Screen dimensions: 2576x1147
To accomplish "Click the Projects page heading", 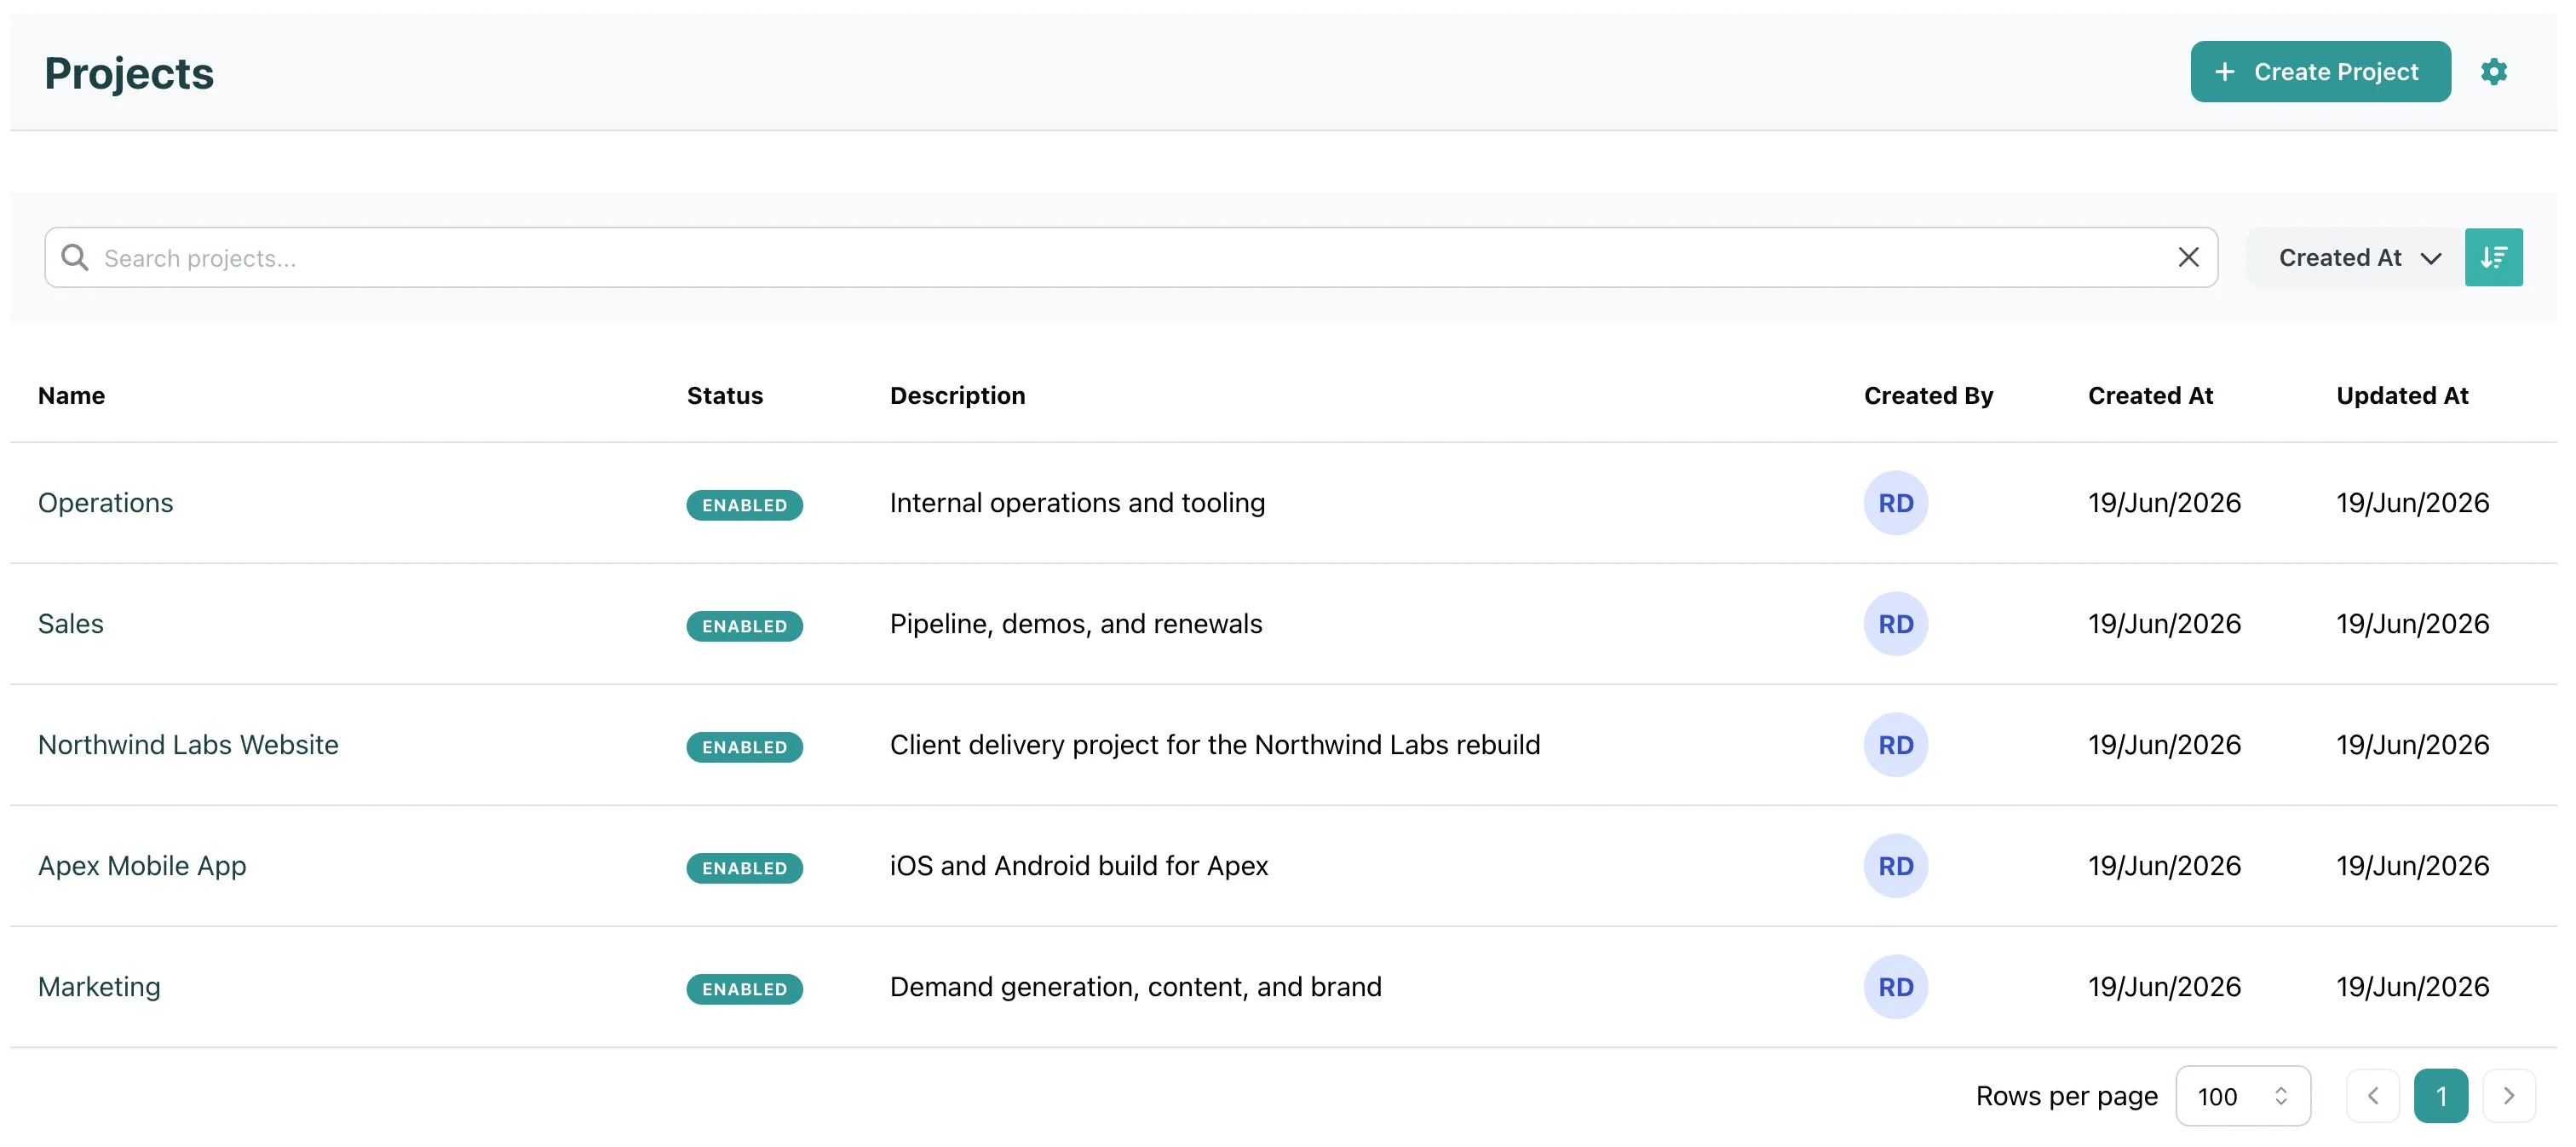I will (x=129, y=74).
